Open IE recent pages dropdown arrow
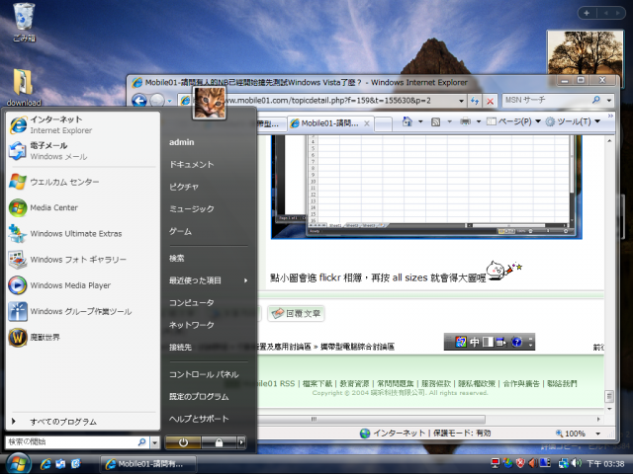The width and height of the screenshot is (633, 474). click(170, 101)
